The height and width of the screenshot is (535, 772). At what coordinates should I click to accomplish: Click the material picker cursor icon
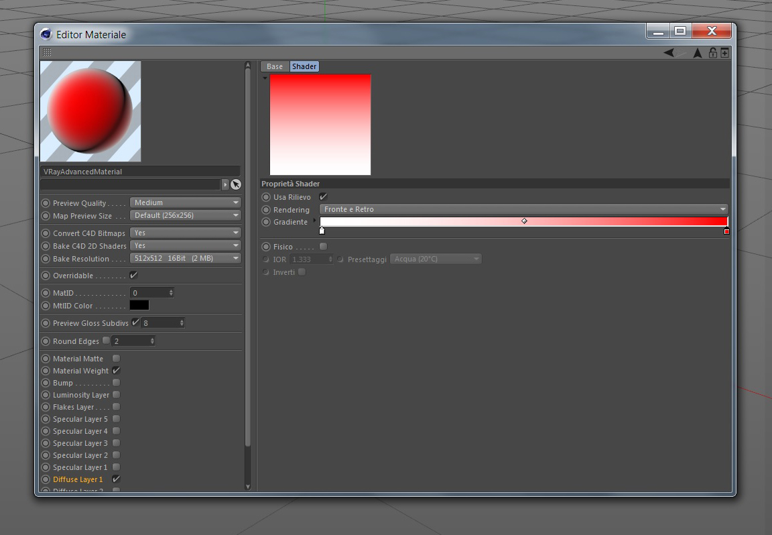236,184
